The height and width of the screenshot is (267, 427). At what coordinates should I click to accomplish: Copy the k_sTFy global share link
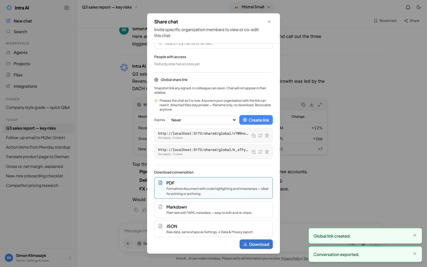[254, 152]
